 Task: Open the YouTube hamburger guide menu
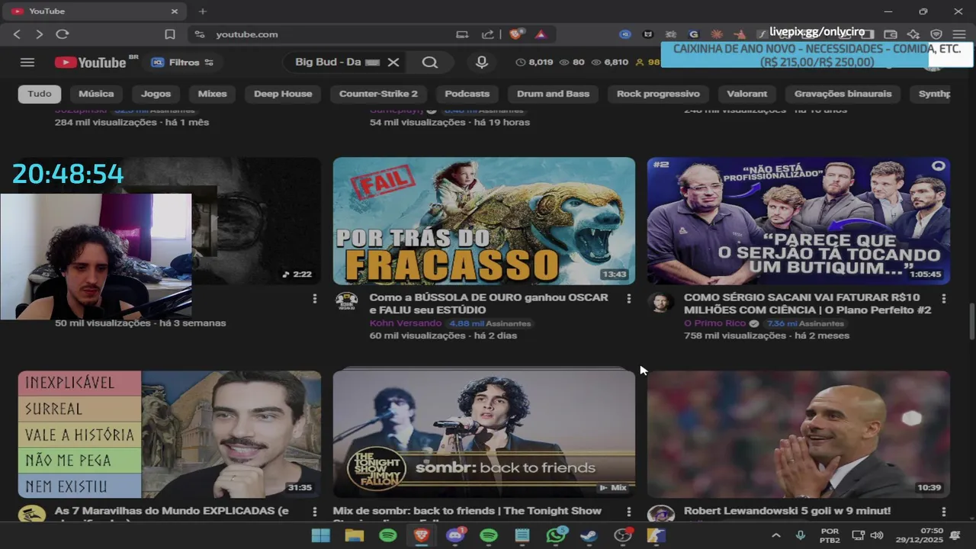(27, 63)
